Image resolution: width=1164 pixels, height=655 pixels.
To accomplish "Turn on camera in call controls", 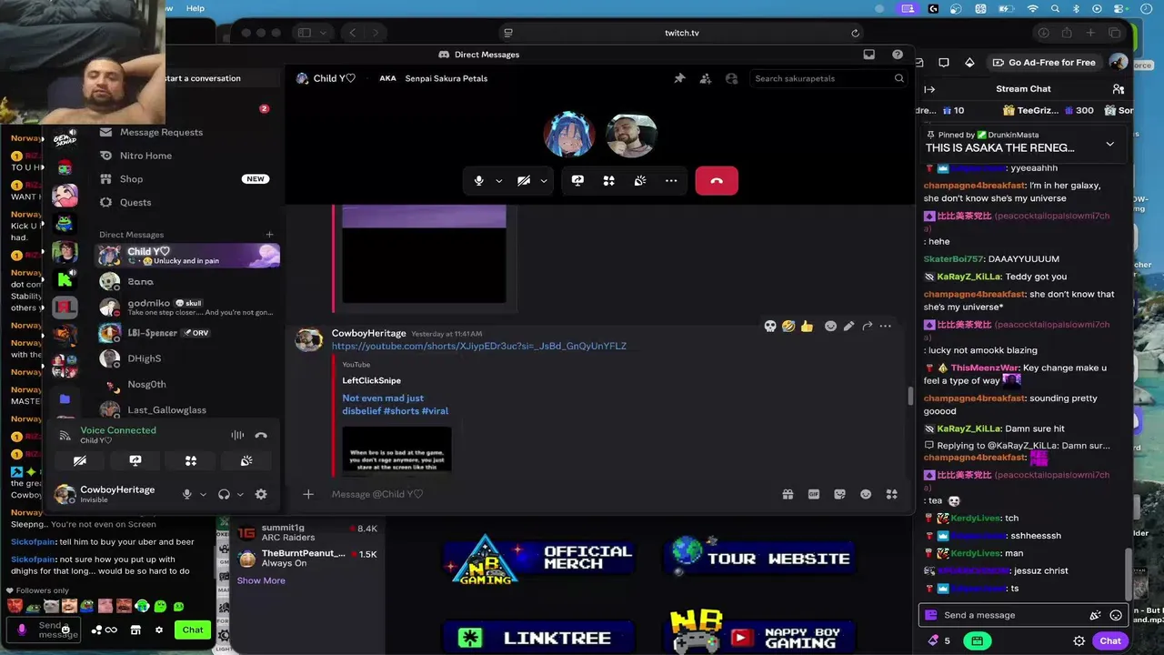I will (524, 181).
